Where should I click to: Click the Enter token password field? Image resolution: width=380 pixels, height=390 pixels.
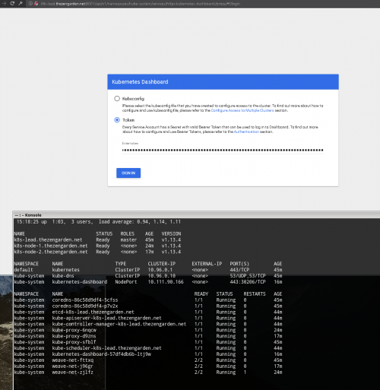[x=223, y=150]
